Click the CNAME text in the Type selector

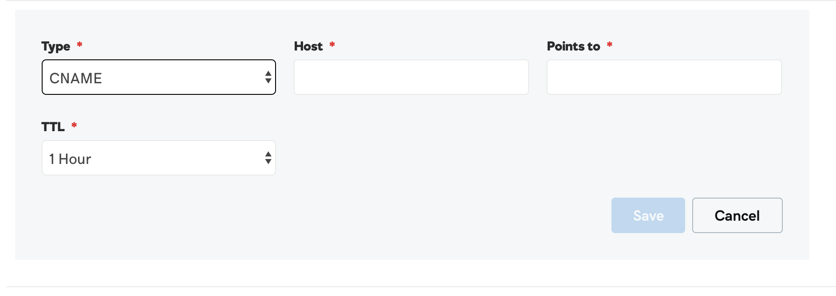coord(76,78)
